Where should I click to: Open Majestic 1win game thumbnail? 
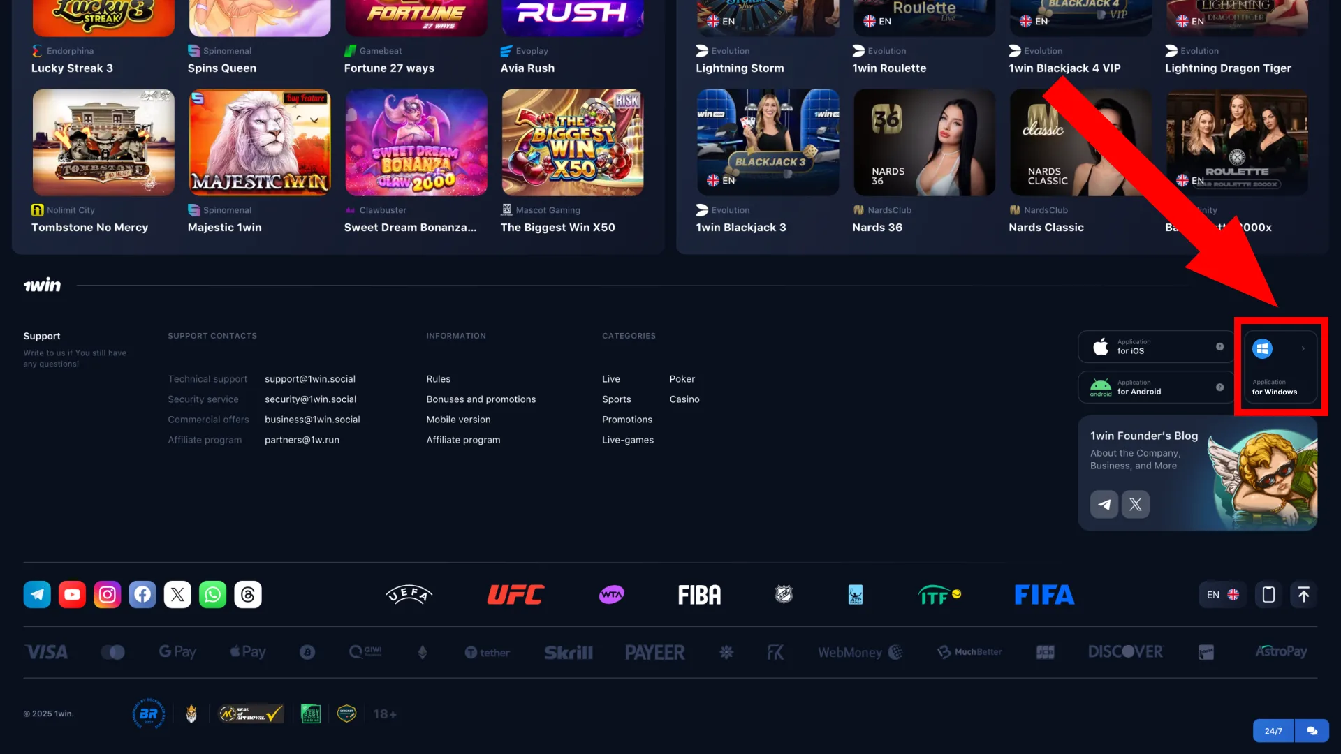[x=260, y=142]
